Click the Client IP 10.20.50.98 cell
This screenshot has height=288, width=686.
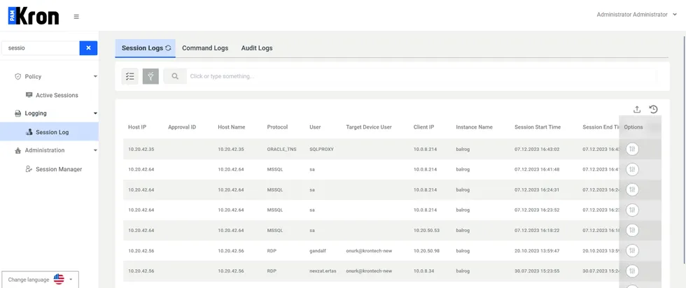(426, 251)
